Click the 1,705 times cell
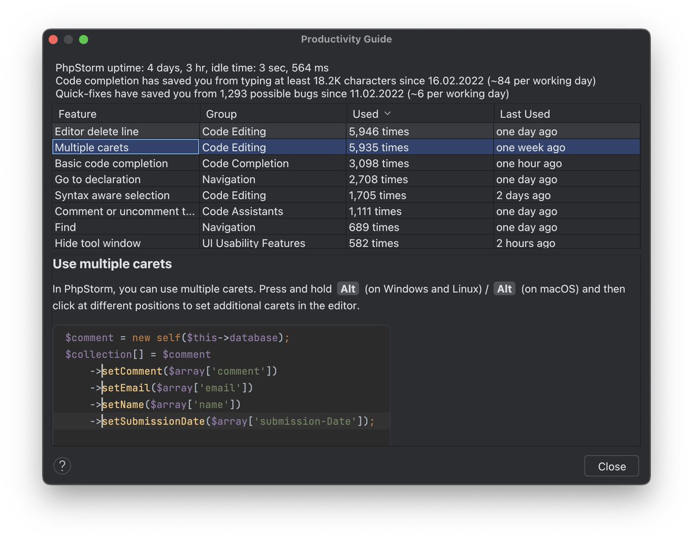 pos(420,195)
